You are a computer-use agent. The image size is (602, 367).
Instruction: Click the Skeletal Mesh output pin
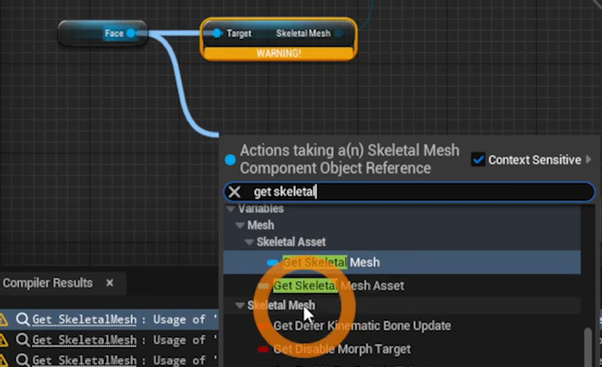pos(339,34)
